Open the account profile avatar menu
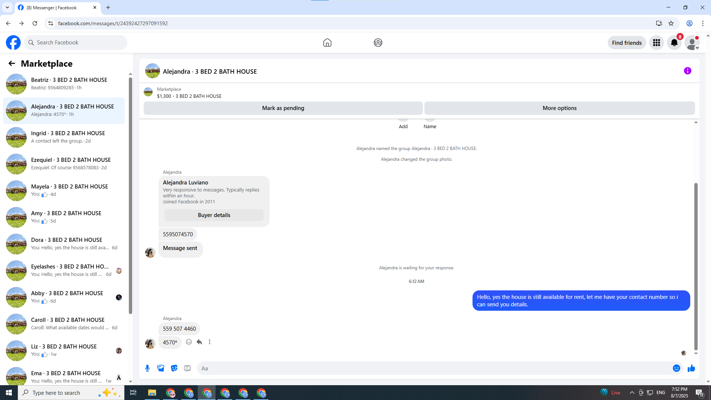 click(x=692, y=43)
